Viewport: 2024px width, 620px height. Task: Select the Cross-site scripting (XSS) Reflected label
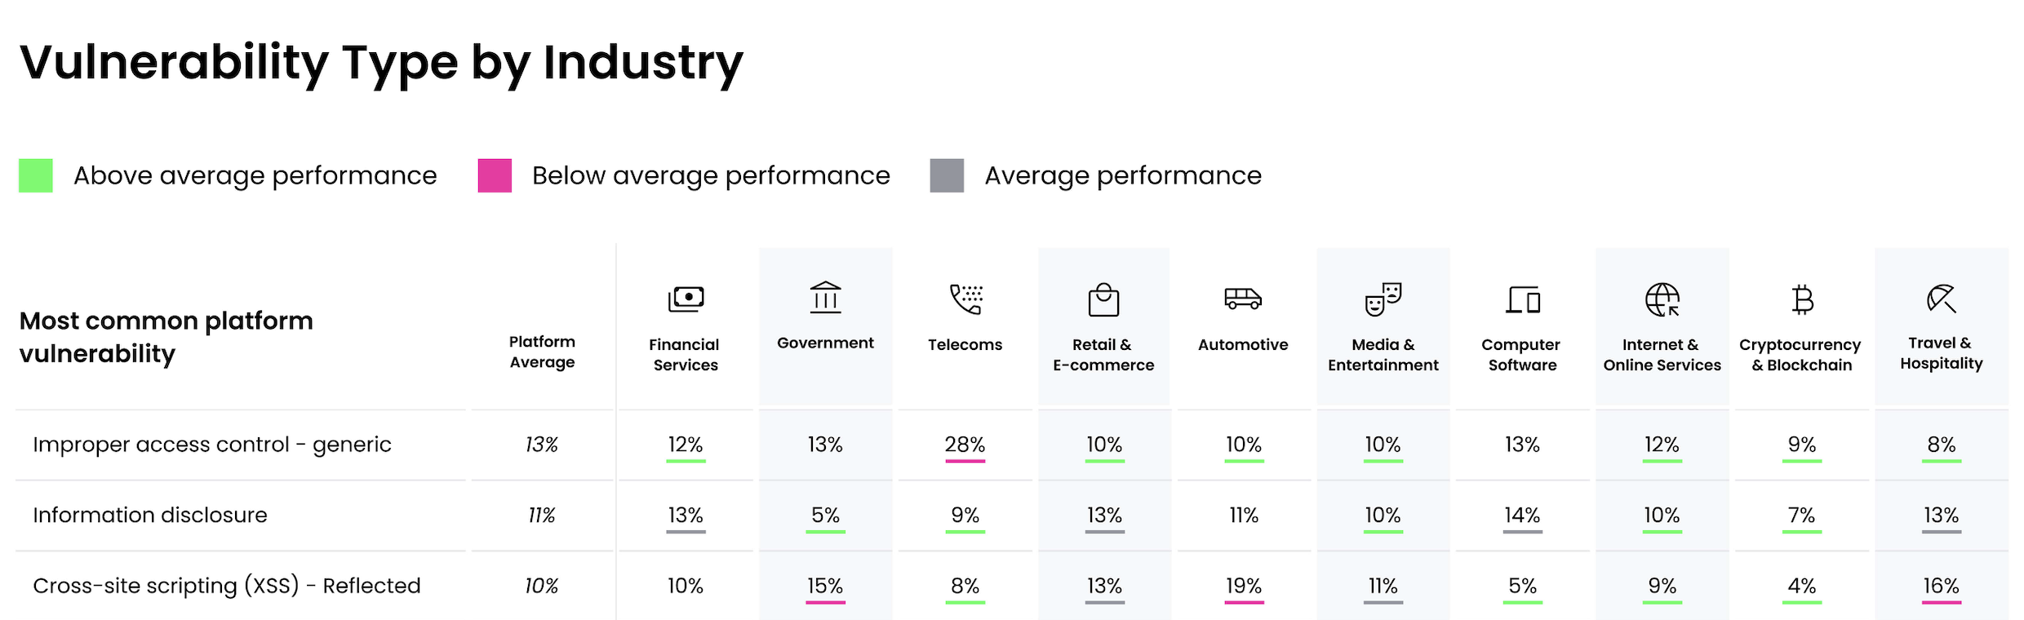[227, 586]
